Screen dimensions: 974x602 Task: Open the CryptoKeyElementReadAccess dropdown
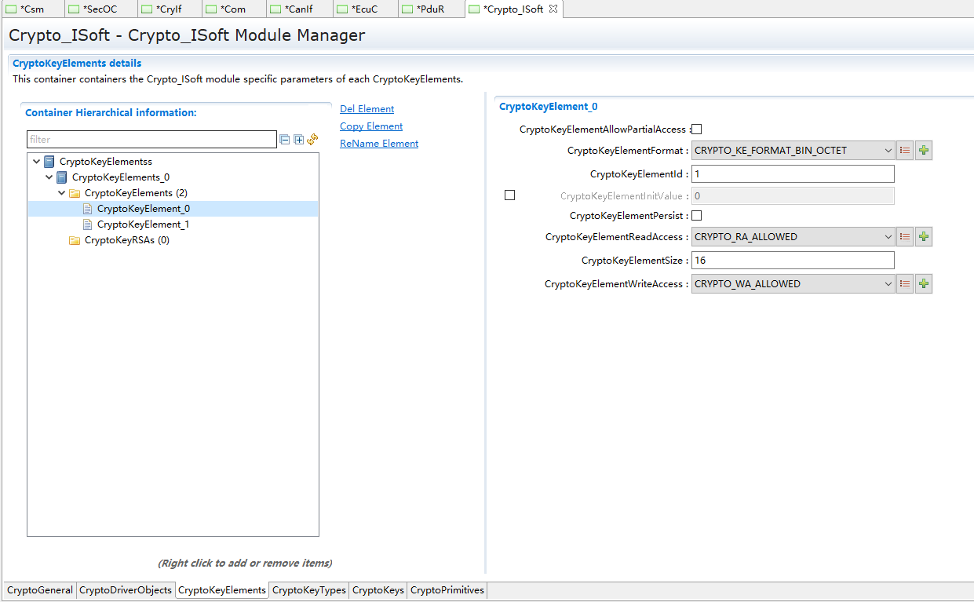coord(793,237)
